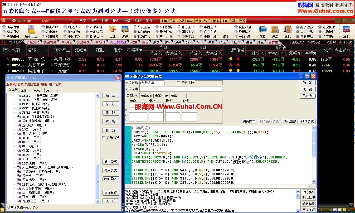
Task: Expand the NXSD 牛能时段 tree node
Action: pos(18,117)
